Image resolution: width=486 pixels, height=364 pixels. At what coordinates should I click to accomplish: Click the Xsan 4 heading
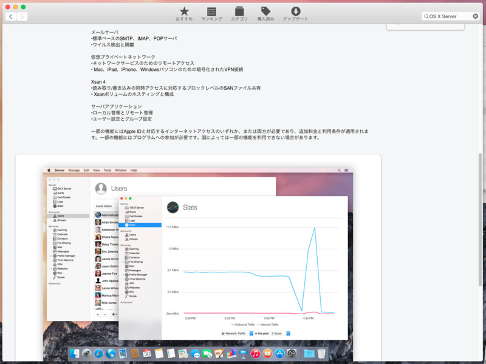pos(98,82)
